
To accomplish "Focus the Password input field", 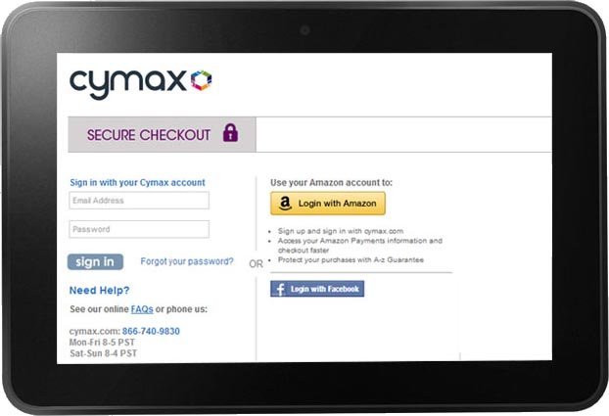I will point(139,229).
